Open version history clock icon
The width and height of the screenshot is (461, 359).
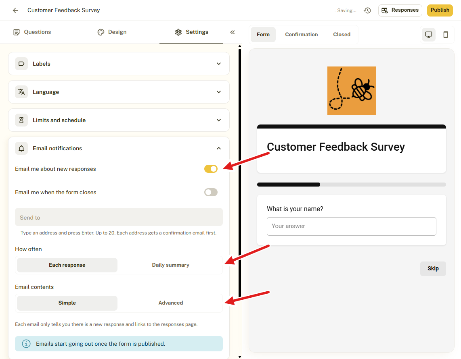click(x=367, y=10)
